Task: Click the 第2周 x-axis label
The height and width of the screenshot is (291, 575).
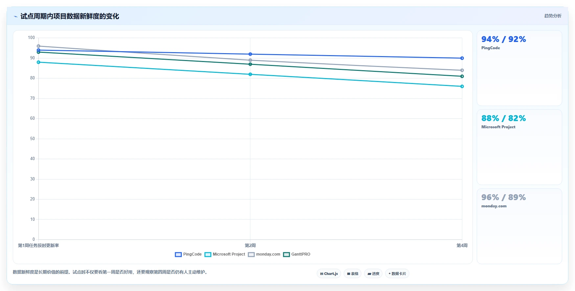Action: pyautogui.click(x=250, y=245)
